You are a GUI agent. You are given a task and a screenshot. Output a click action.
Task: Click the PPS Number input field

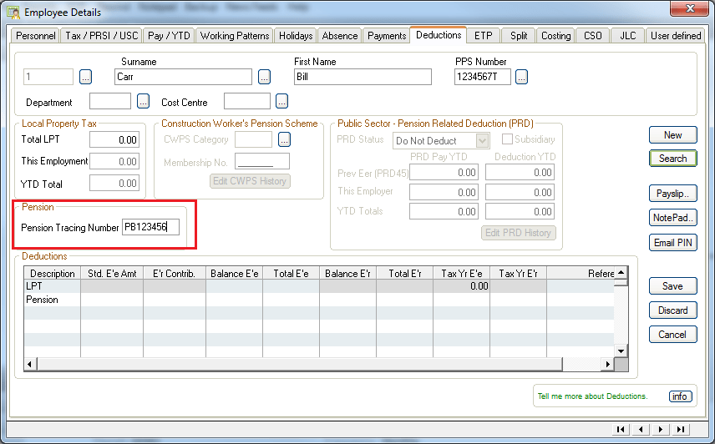tap(483, 77)
